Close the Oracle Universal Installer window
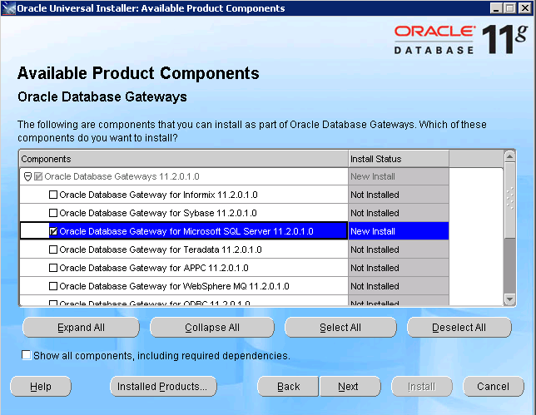536x415 pixels. [524, 7]
